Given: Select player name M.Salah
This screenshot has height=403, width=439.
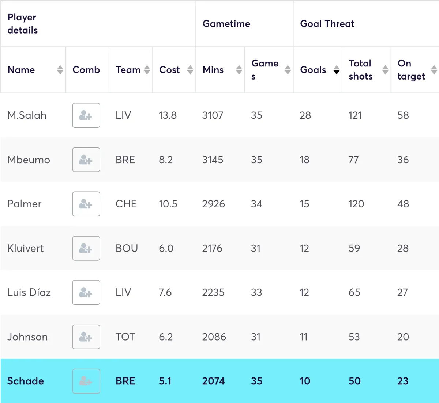Looking at the screenshot, I should (27, 115).
